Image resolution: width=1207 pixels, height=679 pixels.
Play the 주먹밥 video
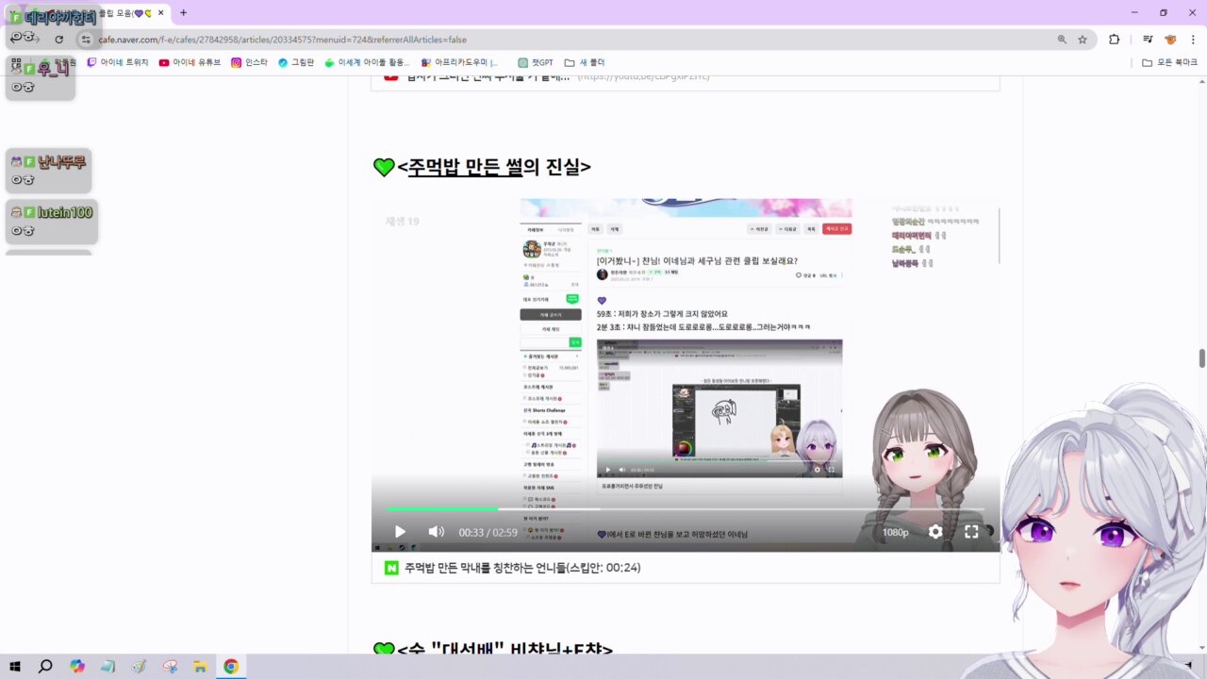click(400, 532)
